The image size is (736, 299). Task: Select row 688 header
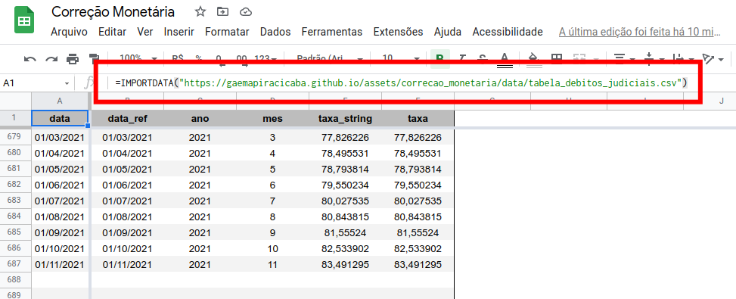[x=15, y=280]
